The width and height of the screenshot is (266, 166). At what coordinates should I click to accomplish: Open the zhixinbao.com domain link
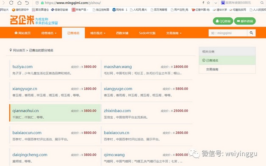117,111
